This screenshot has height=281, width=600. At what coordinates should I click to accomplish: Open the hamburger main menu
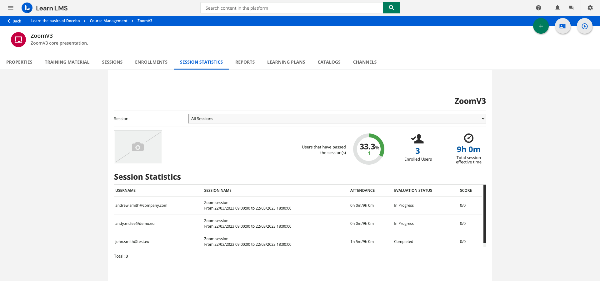tap(11, 8)
